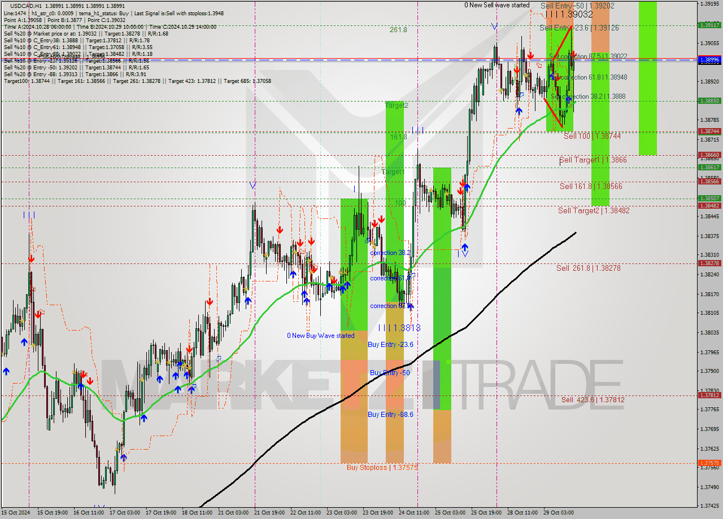The height and width of the screenshot is (519, 723).
Task: Click the red 1.38278 price axis tag
Action: click(709, 263)
